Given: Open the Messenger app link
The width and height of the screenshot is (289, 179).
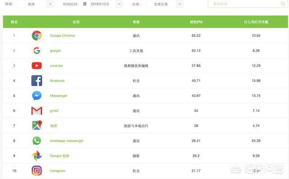Looking at the screenshot, I should coord(58,95).
